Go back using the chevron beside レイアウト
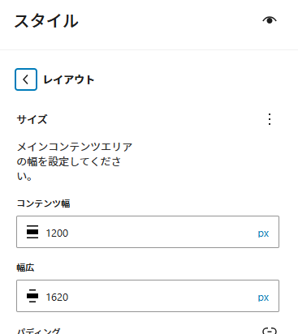This screenshot has height=334, width=298. pyautogui.click(x=26, y=79)
